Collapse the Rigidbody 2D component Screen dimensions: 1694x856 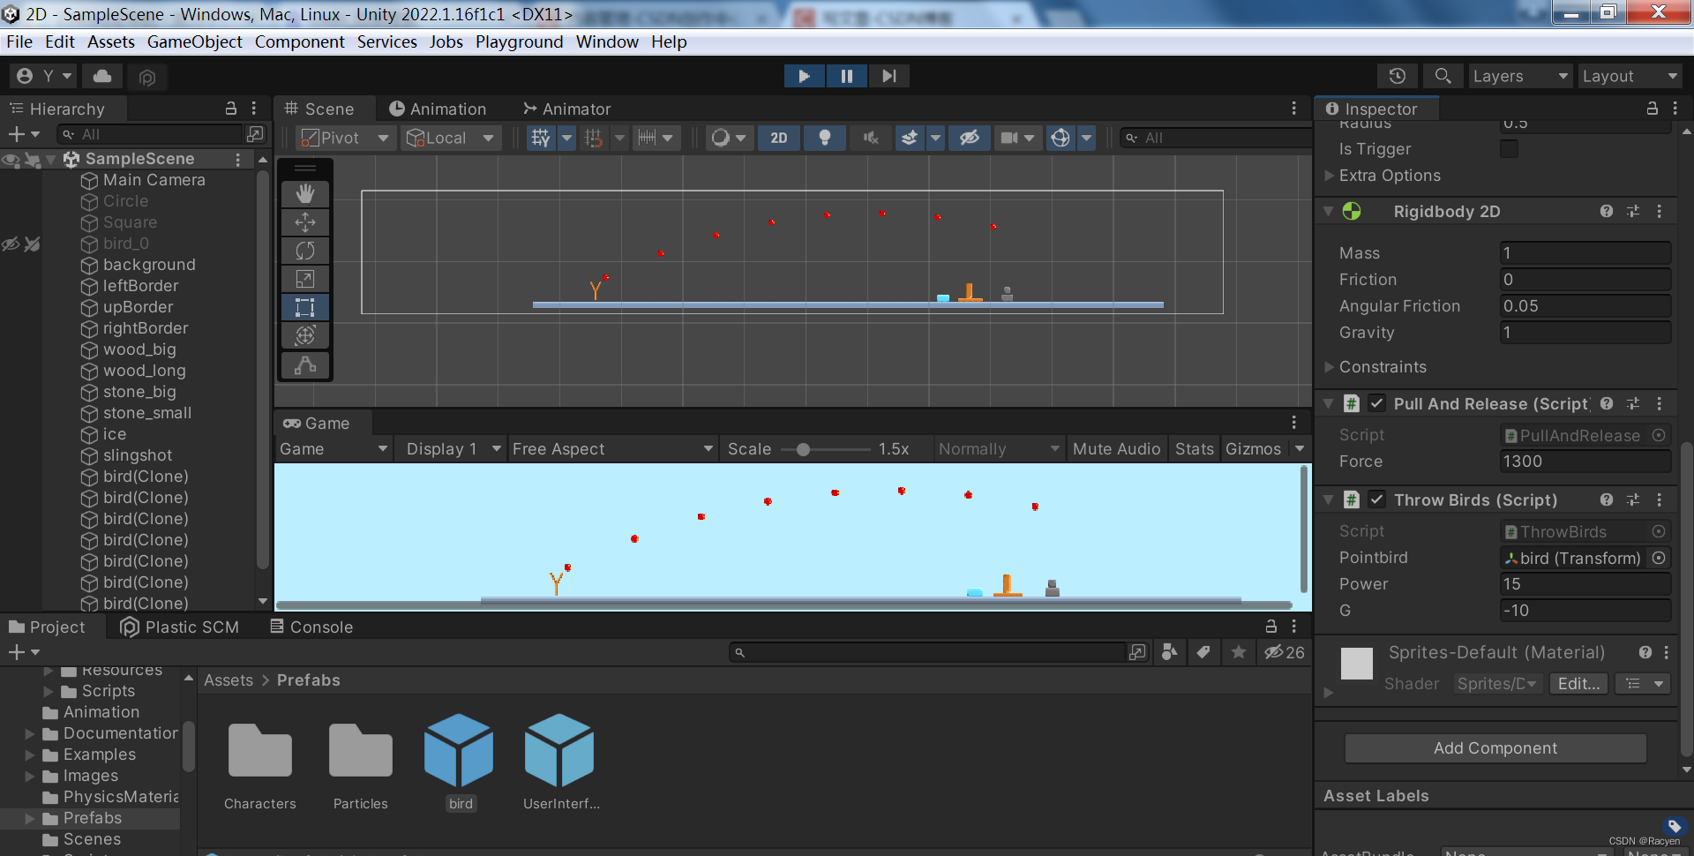(1328, 211)
